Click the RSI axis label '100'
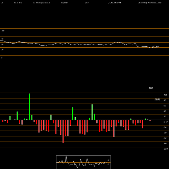Viewport: 169px width, 169px height. (x=3, y=31)
